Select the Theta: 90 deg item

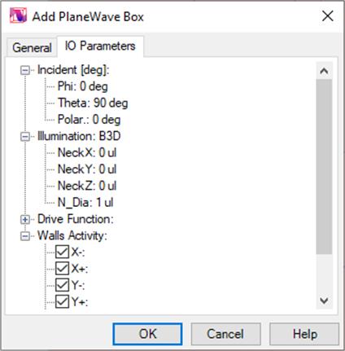[93, 103]
